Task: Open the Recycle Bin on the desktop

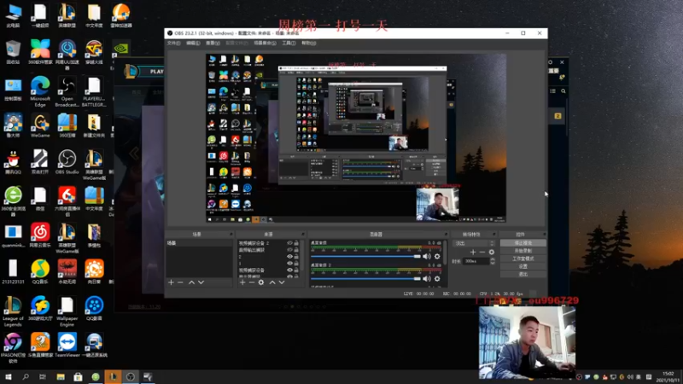Action: (x=13, y=52)
